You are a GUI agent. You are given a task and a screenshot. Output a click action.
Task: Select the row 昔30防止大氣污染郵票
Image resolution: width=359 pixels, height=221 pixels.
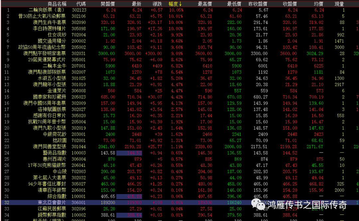tap(180, 16)
